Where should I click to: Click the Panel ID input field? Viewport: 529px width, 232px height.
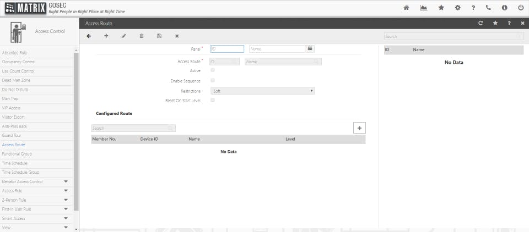(227, 49)
